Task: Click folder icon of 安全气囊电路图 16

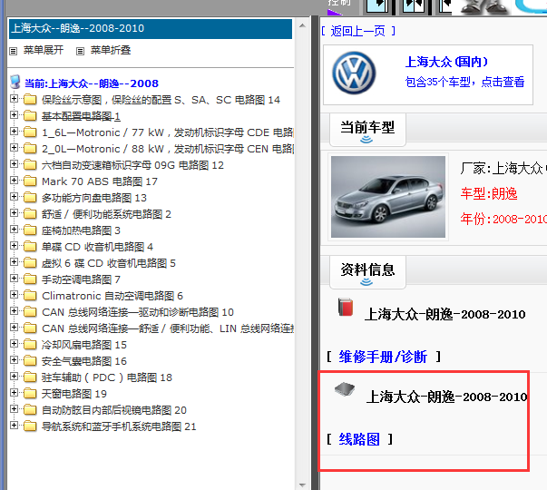Action: 30,361
